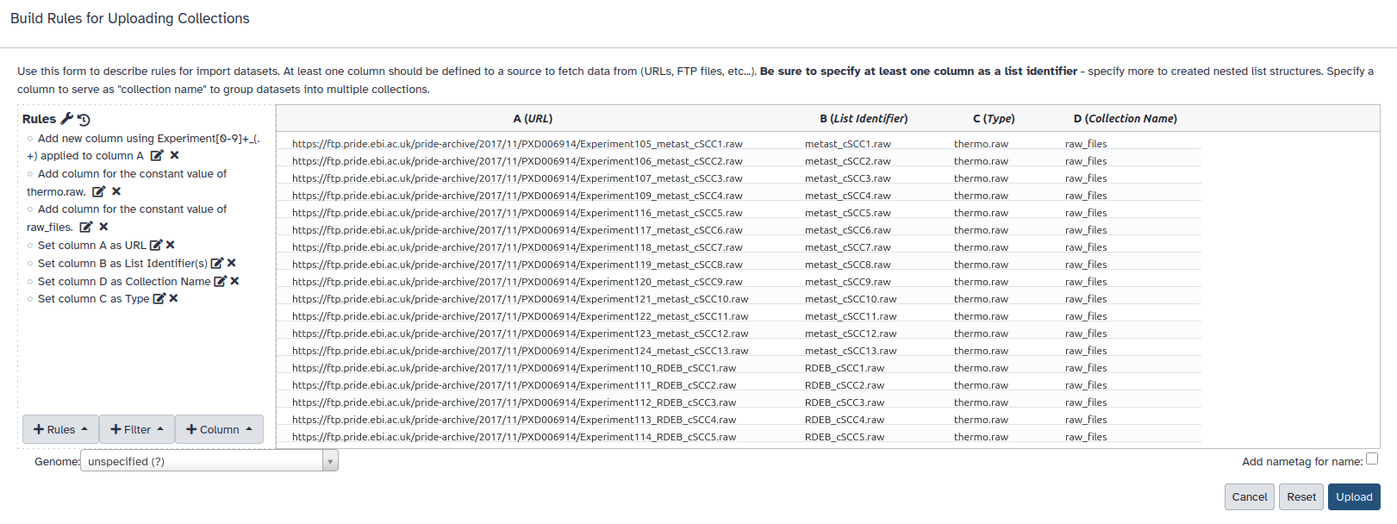Edit the Set column C as Type rule
The width and height of the screenshot is (1397, 524).
click(159, 299)
